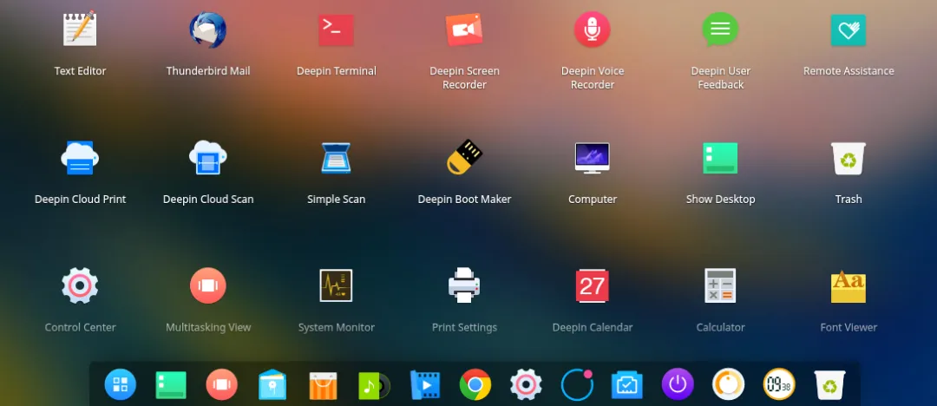Open Google Chrome from the dock
937x406 pixels.
[475, 383]
